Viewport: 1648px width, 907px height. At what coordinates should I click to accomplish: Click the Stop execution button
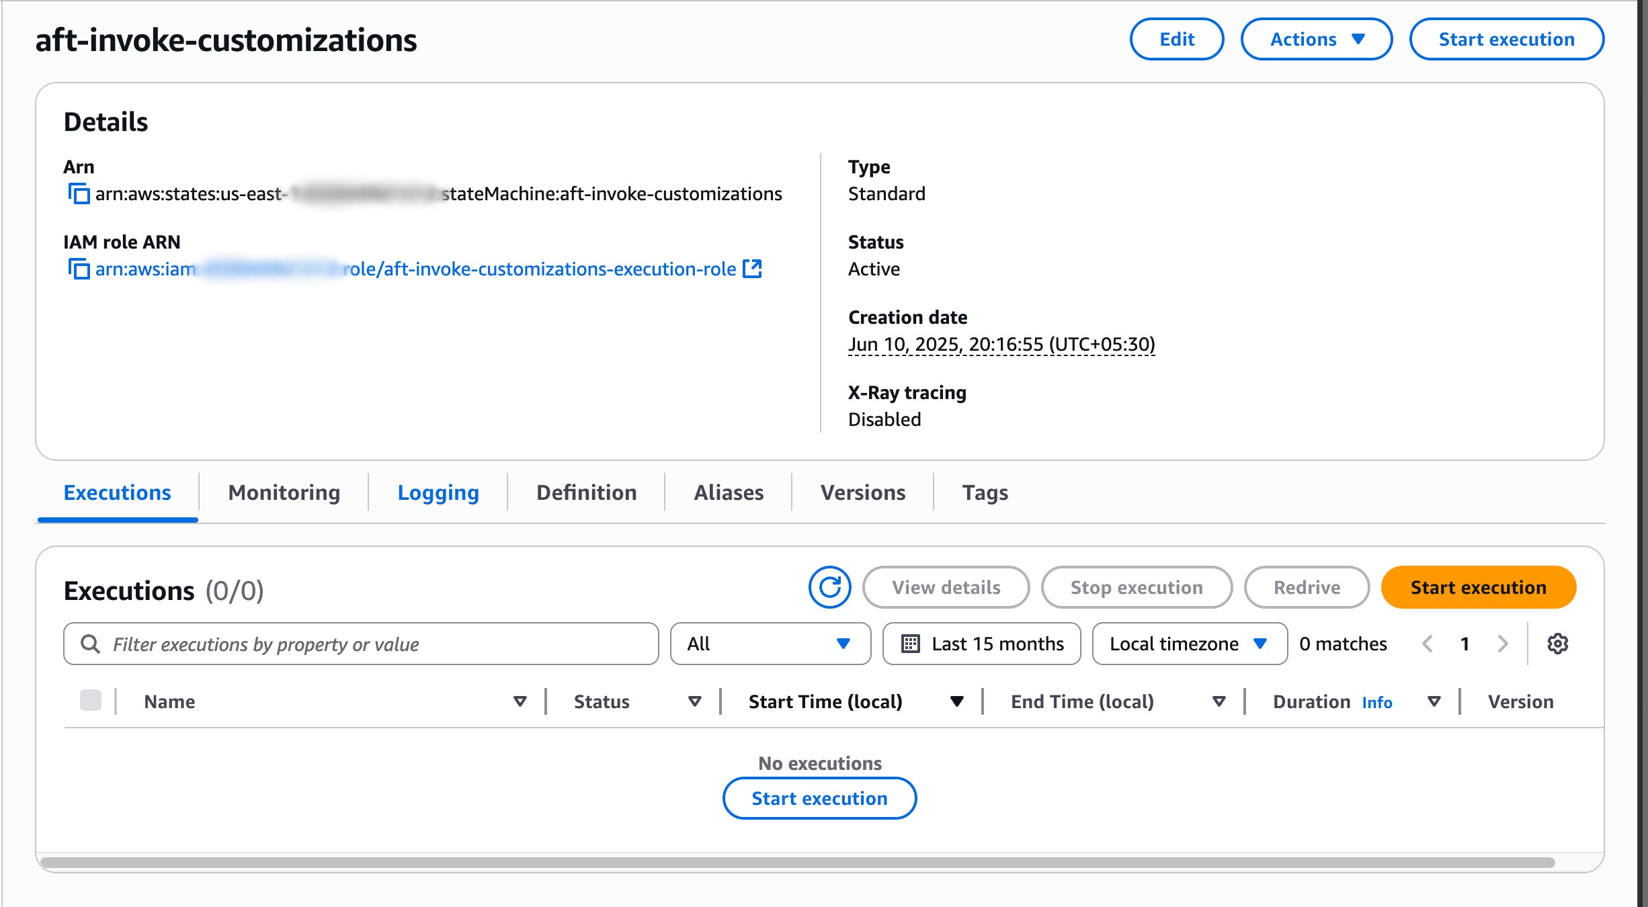[1137, 587]
